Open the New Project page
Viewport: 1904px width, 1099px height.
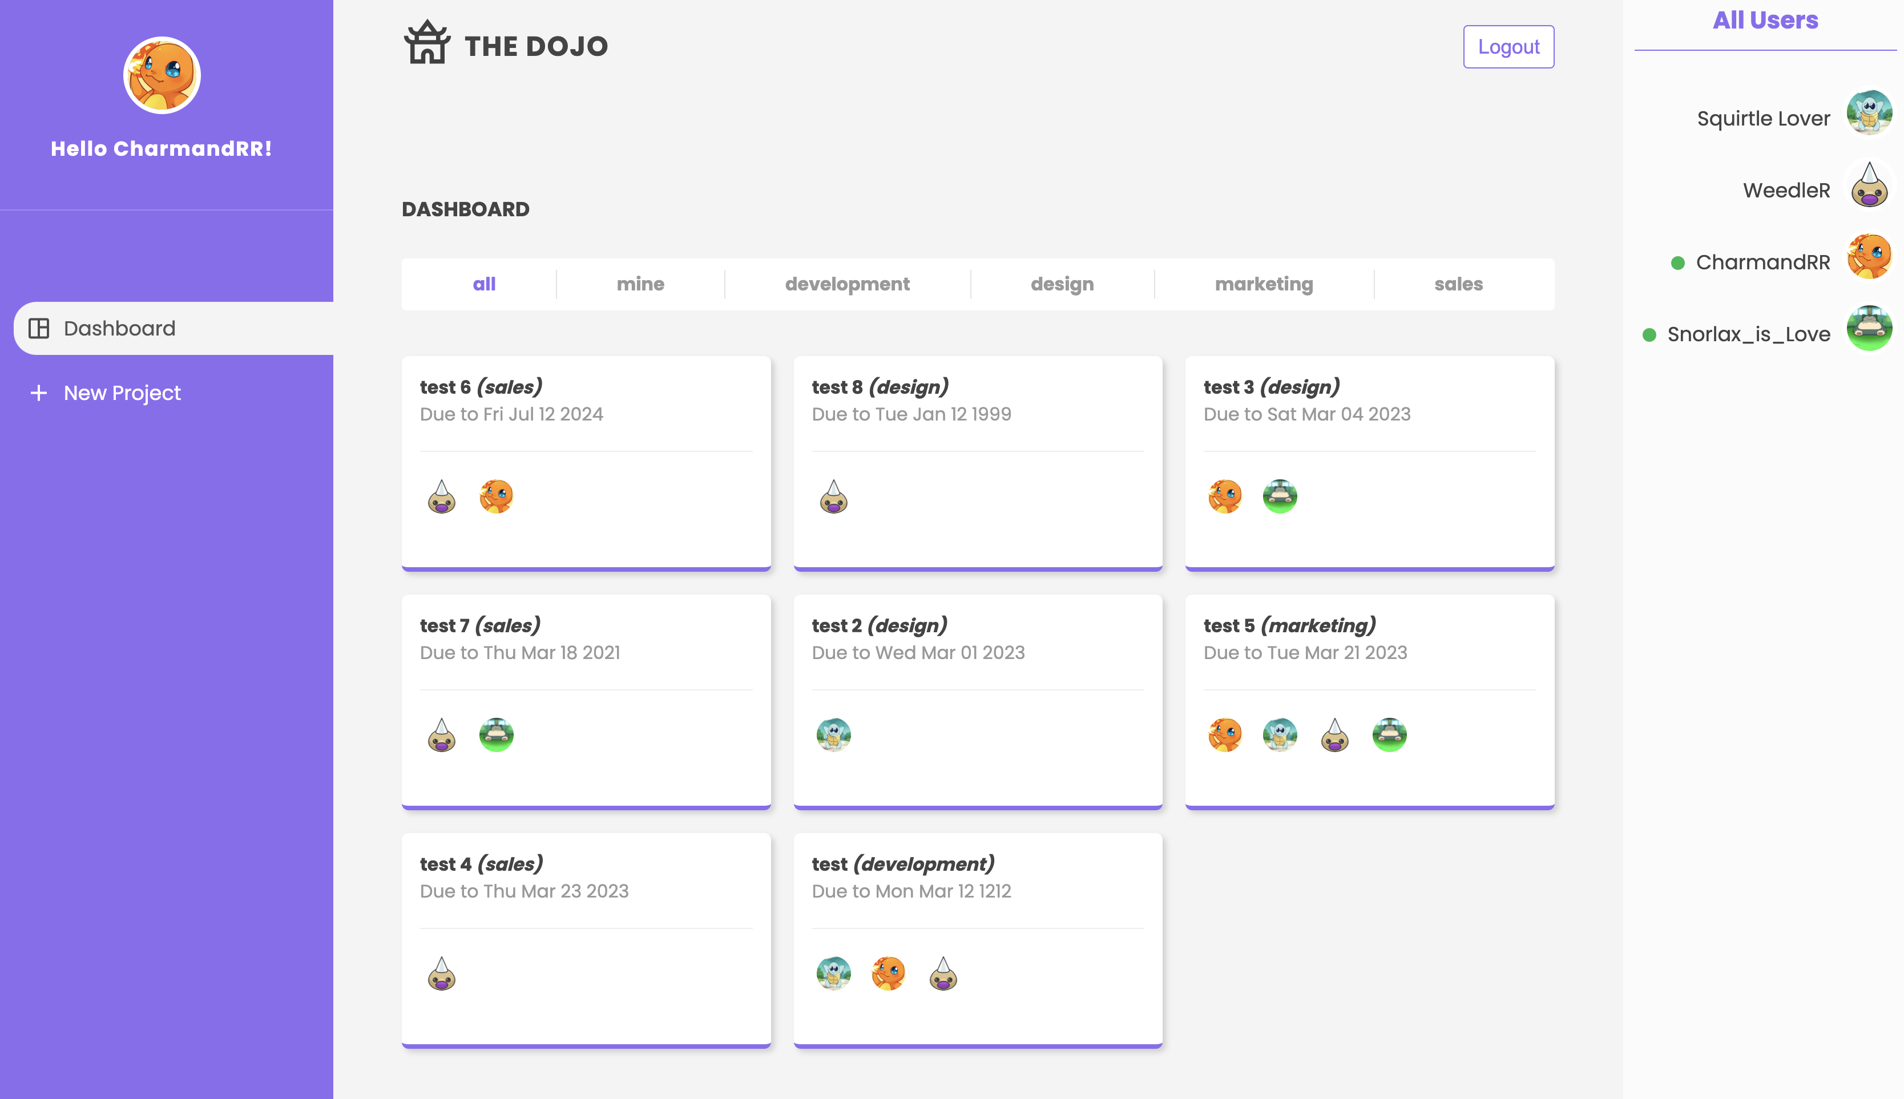pos(121,393)
